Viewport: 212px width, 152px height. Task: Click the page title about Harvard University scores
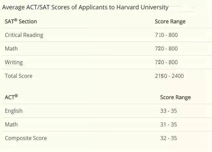[85, 7]
